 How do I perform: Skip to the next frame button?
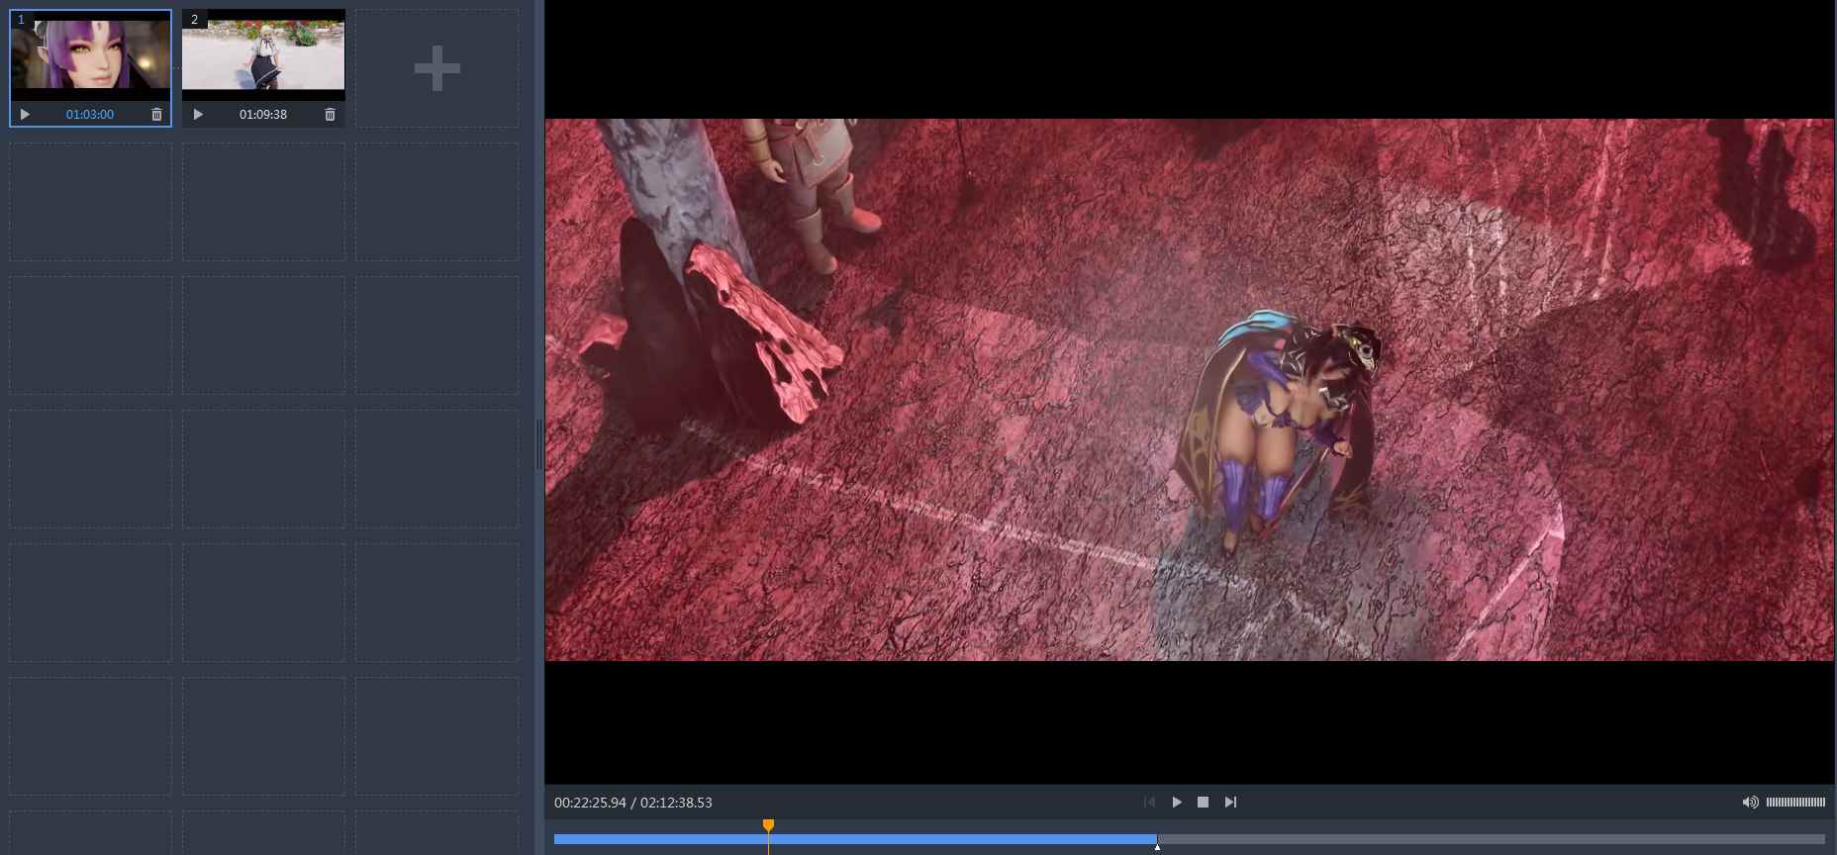point(1230,803)
